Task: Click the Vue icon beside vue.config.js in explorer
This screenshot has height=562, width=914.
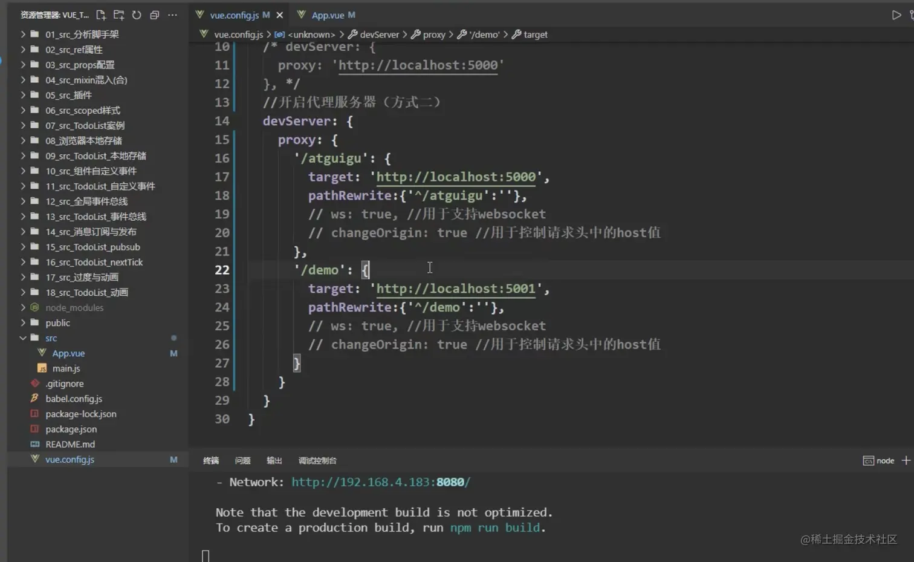Action: (35, 459)
